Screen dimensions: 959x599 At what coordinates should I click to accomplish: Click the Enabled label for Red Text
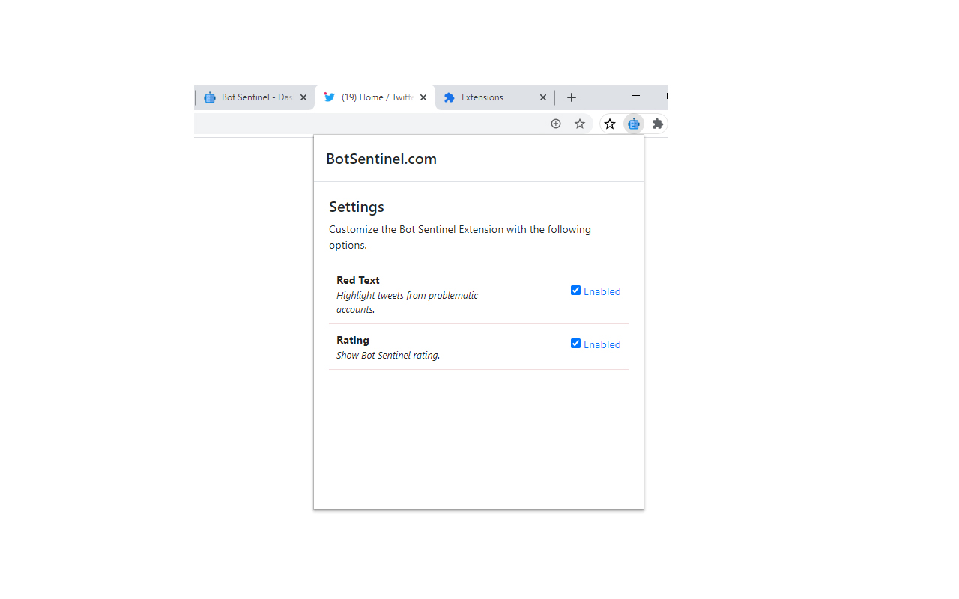click(x=602, y=291)
